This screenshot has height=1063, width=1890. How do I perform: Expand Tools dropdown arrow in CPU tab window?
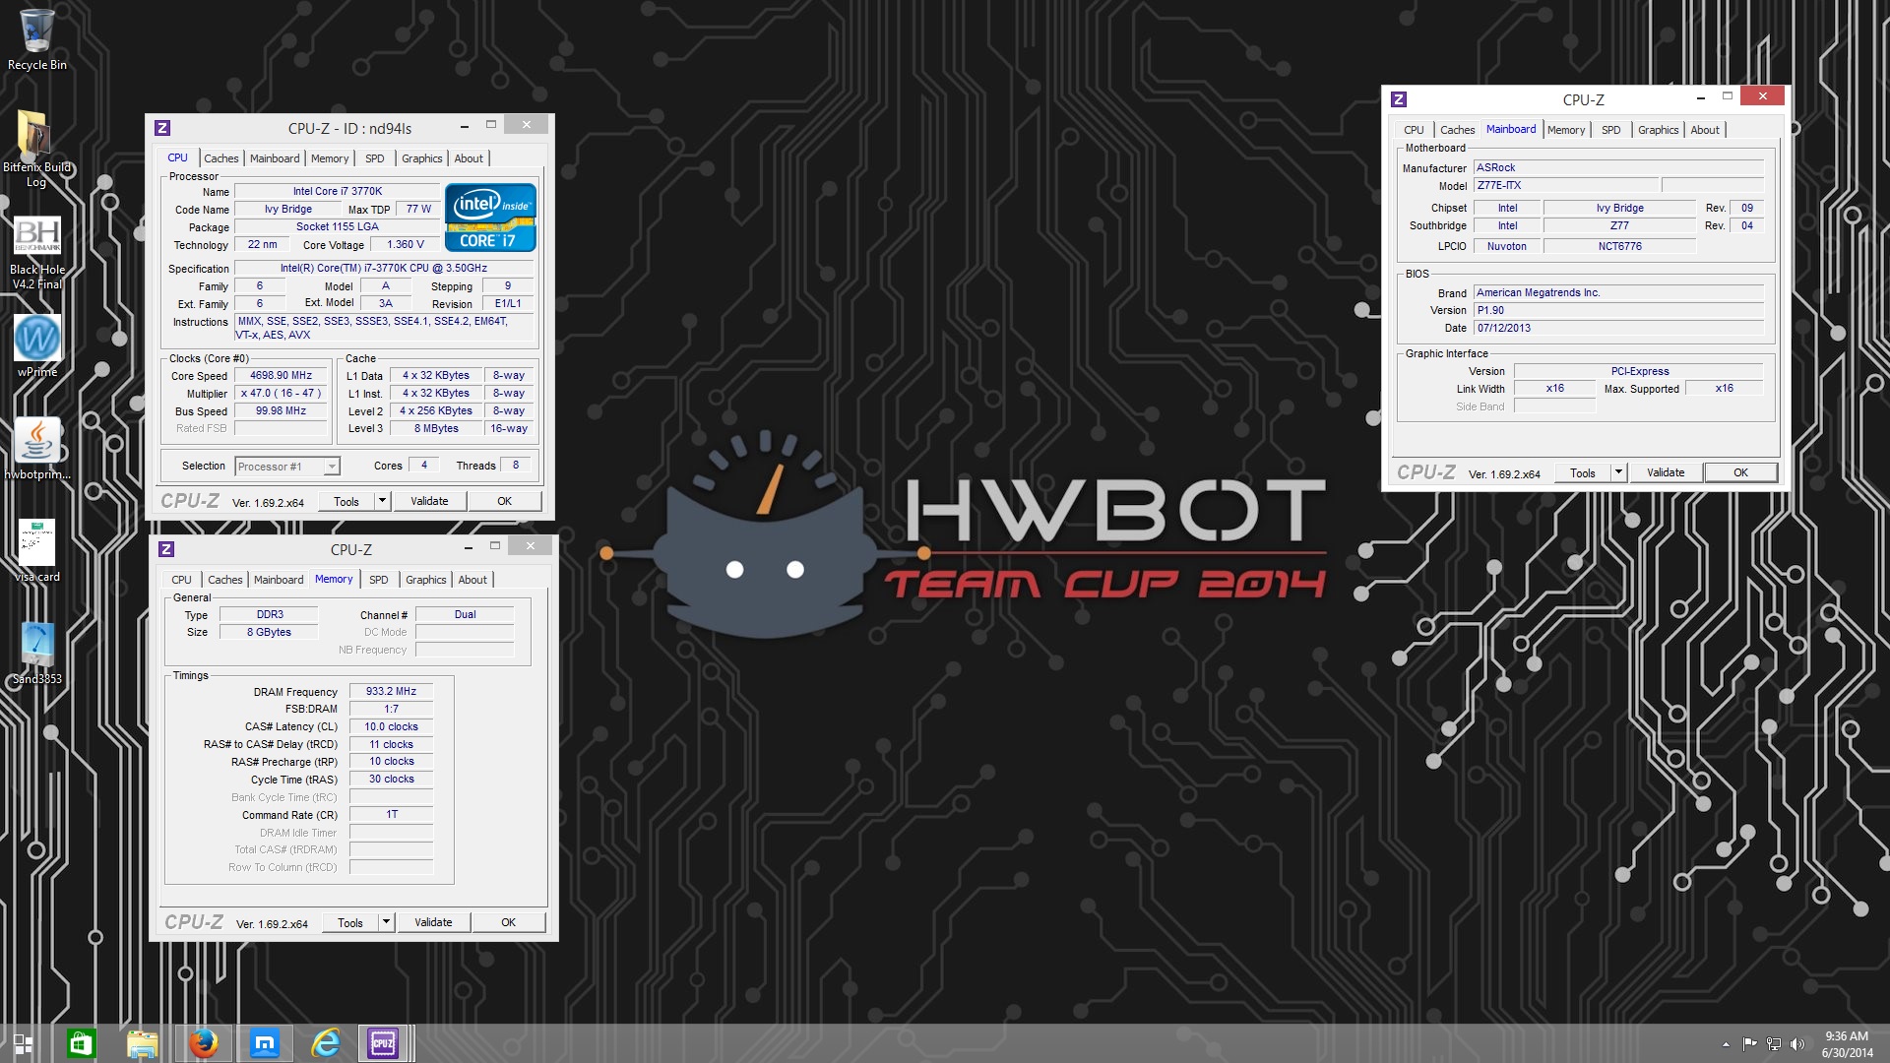pos(383,501)
